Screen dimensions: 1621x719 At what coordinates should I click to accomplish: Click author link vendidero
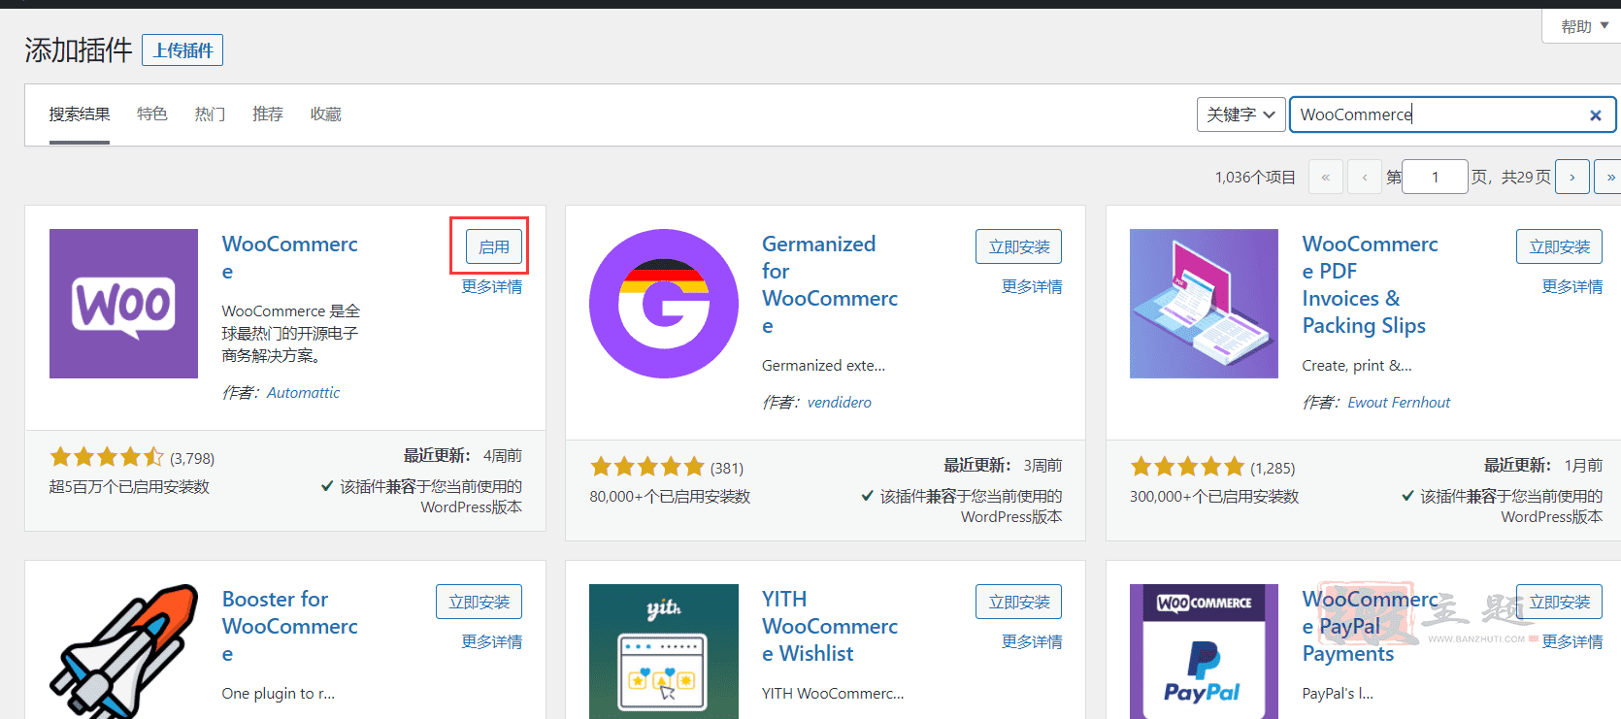click(x=840, y=403)
